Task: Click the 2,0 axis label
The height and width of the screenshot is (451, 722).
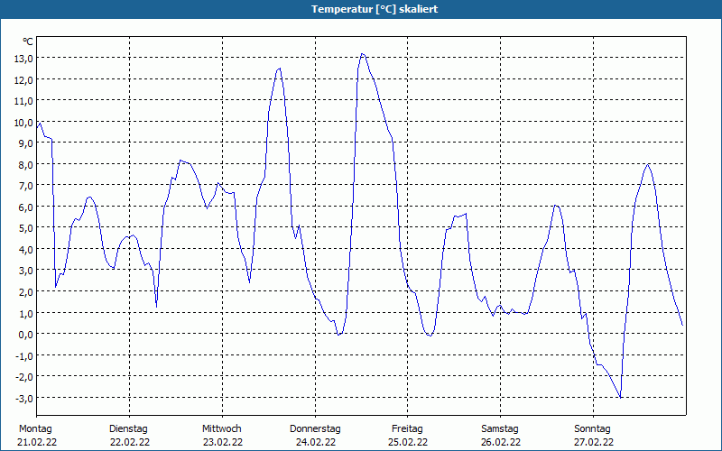Action: click(25, 291)
